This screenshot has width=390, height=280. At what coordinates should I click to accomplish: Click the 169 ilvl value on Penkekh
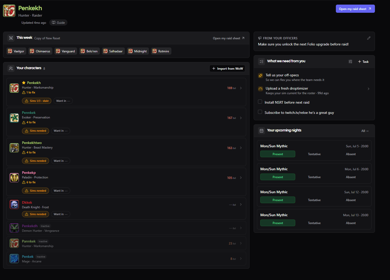[x=231, y=88]
